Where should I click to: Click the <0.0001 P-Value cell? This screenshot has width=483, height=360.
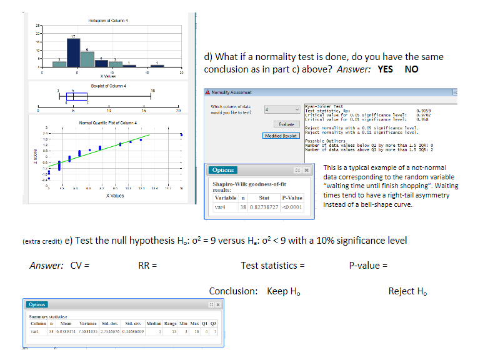click(x=292, y=207)
